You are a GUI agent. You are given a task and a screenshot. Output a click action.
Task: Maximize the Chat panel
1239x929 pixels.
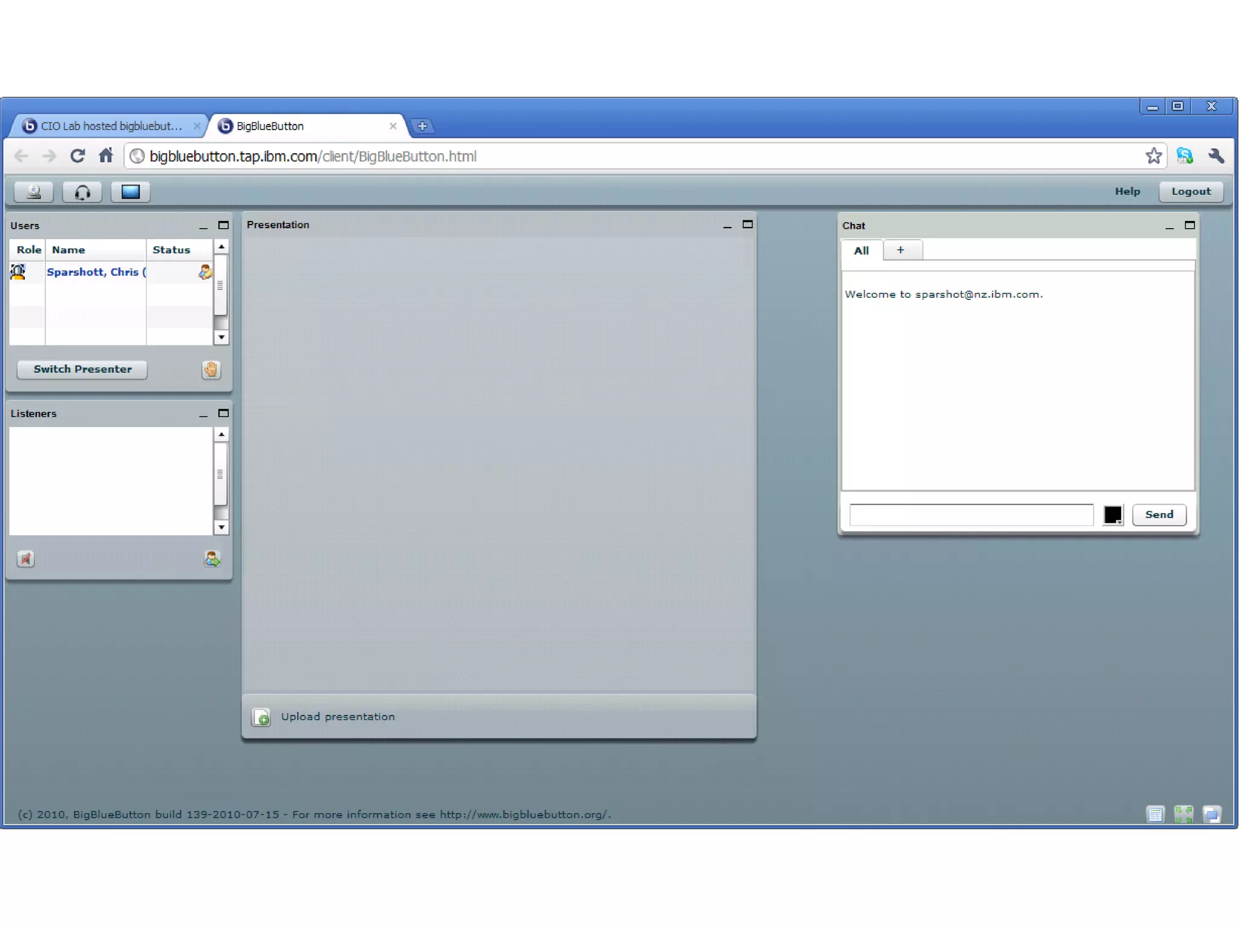pyautogui.click(x=1189, y=225)
